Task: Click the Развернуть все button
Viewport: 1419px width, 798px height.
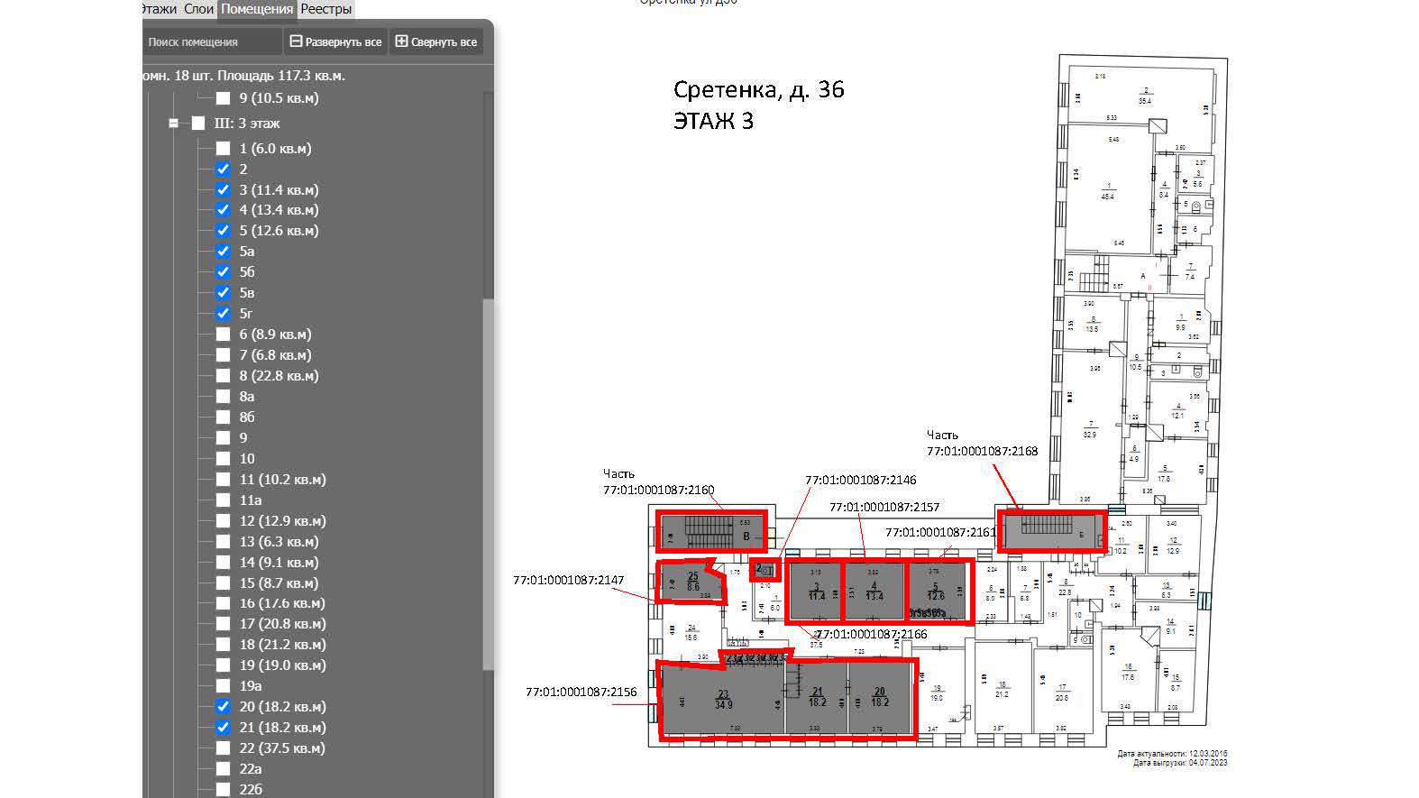Action: pyautogui.click(x=335, y=41)
